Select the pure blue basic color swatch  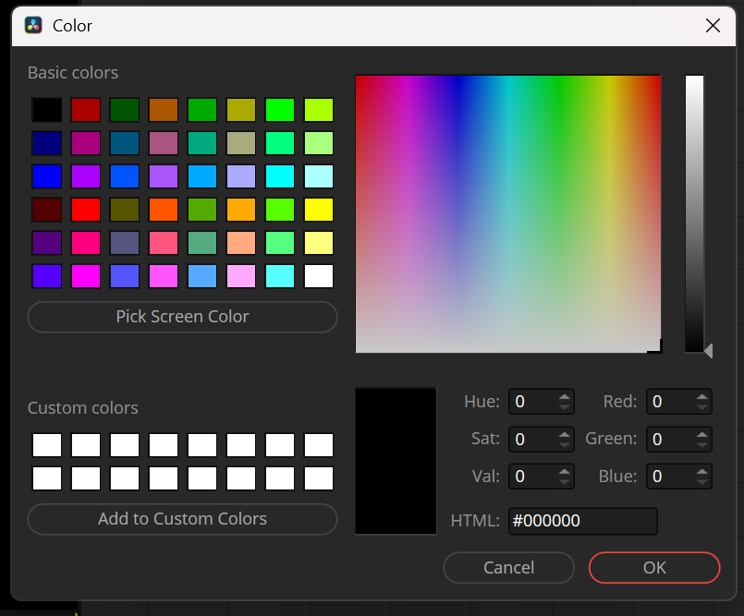coord(47,176)
